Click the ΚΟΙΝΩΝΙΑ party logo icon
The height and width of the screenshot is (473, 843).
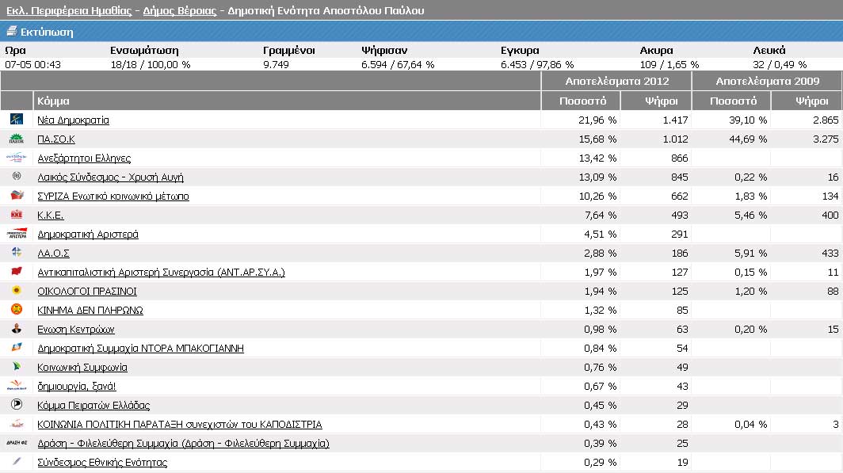[x=17, y=424]
